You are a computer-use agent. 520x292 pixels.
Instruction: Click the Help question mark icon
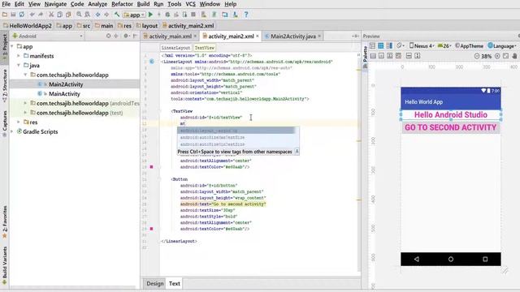tap(246, 15)
